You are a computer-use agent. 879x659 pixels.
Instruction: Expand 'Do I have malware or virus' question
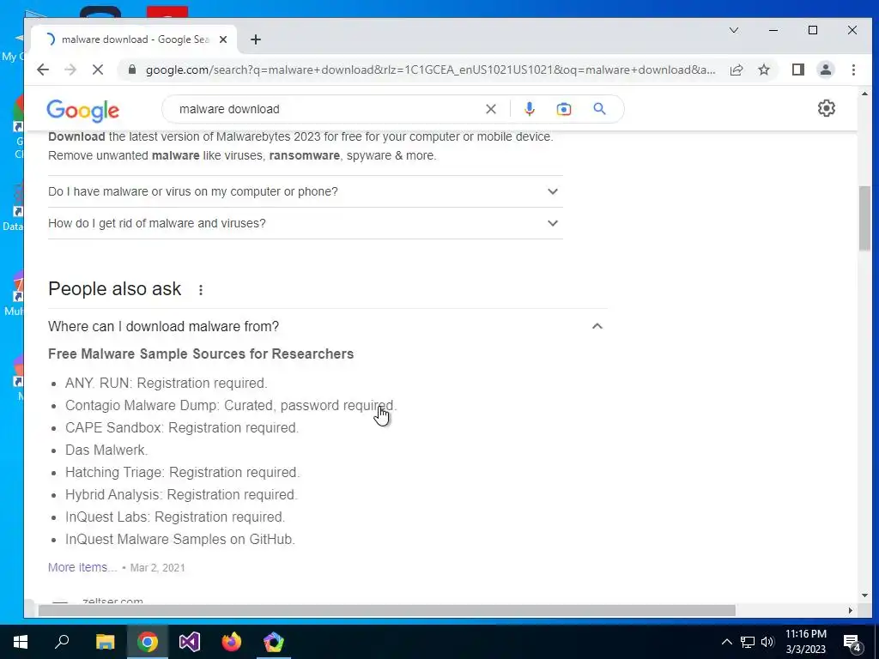[x=305, y=191]
